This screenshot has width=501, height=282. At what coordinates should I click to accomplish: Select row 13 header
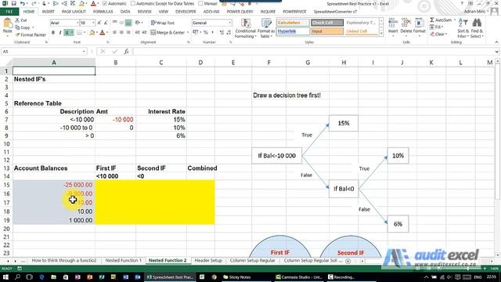(6, 168)
